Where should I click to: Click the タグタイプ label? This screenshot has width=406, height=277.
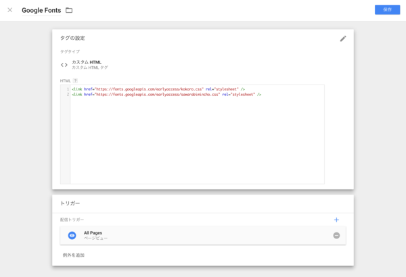(x=70, y=51)
